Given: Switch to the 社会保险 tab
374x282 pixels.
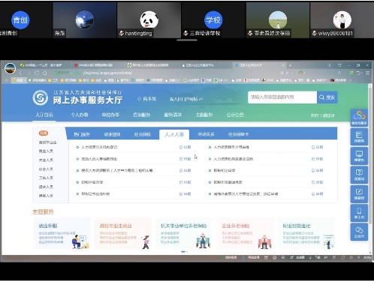Looking at the screenshot, I should tap(143, 134).
